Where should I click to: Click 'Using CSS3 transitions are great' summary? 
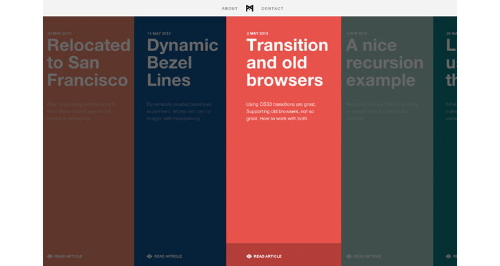point(281,111)
